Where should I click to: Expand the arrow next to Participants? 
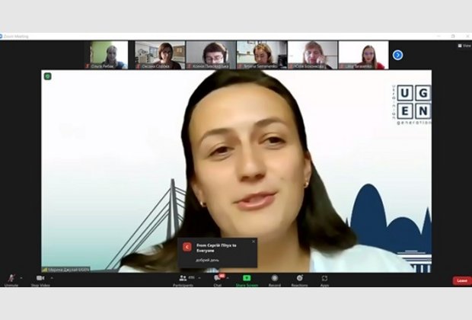tap(199, 278)
